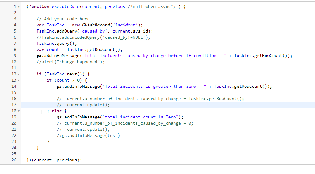The image size is (315, 174).
Task: Click line number 26 in the gutter
Action: [x=14, y=160]
